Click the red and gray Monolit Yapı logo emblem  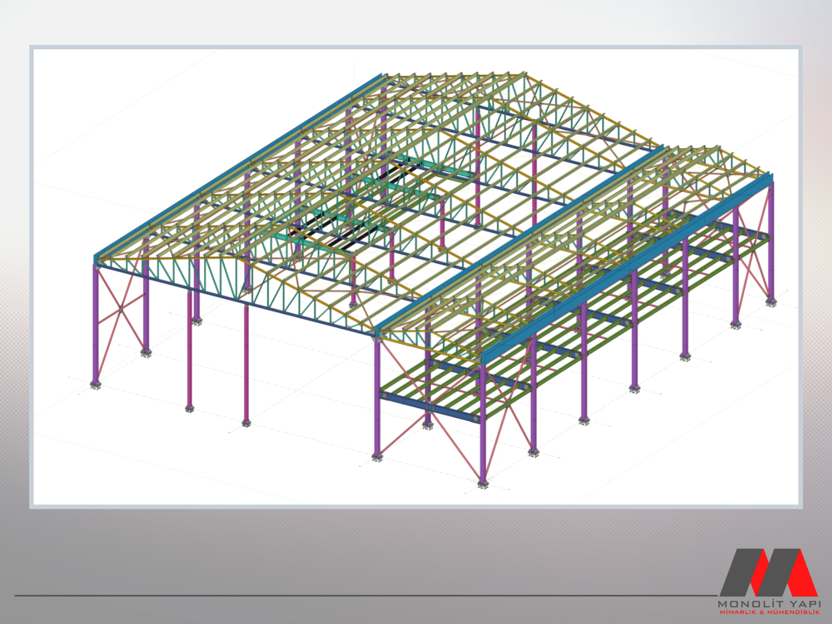(768, 572)
